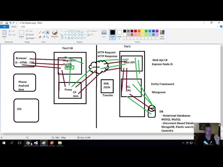Open the shape Outline dropdown
Viewport: 223px width, 167px height.
(93, 31)
